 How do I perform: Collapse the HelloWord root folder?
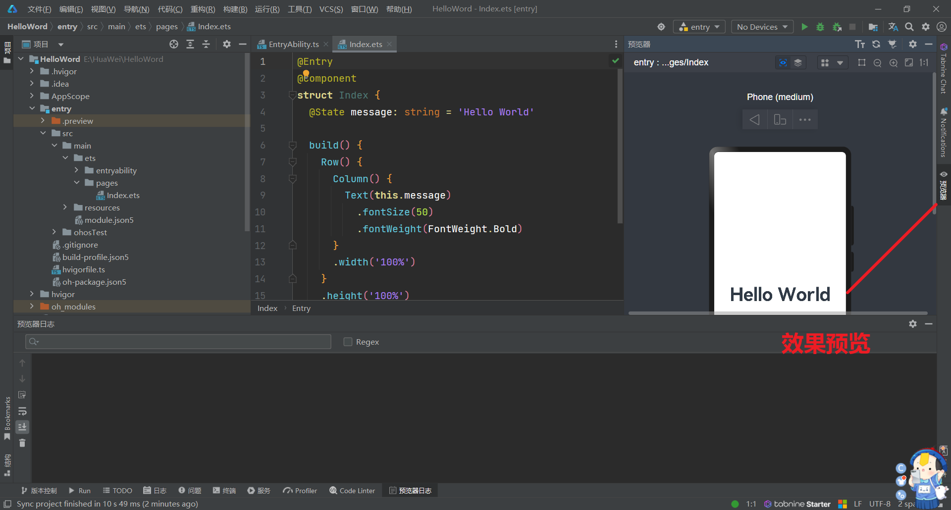[21, 59]
